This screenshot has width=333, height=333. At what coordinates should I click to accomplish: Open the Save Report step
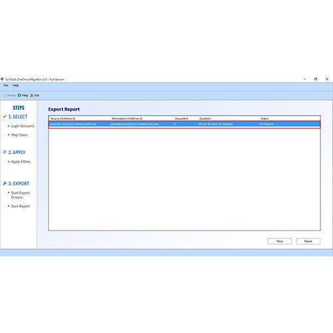20,206
